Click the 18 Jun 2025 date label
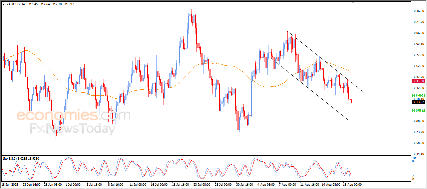 pos(10,184)
